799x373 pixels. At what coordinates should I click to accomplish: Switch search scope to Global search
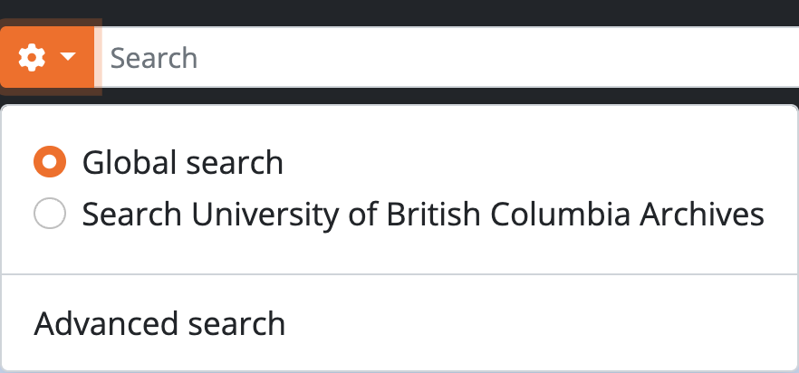click(x=49, y=163)
